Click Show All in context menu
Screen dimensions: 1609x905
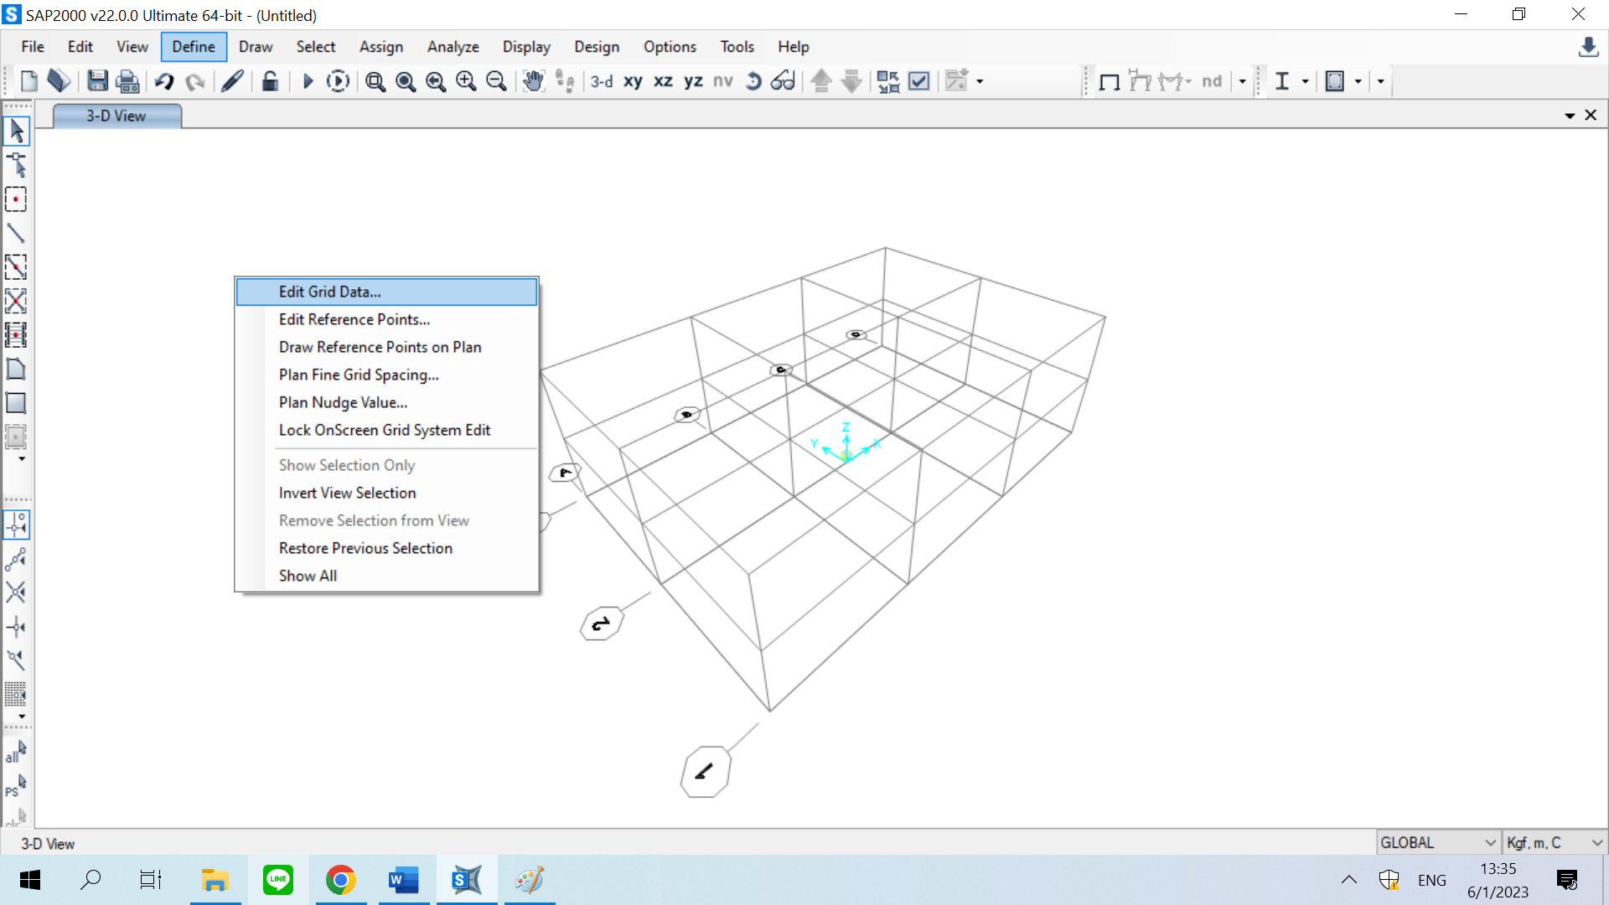(x=308, y=576)
